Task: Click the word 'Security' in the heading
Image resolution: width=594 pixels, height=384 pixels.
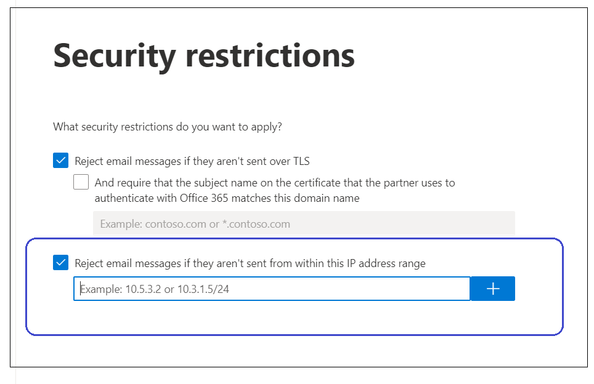Action: [x=114, y=56]
